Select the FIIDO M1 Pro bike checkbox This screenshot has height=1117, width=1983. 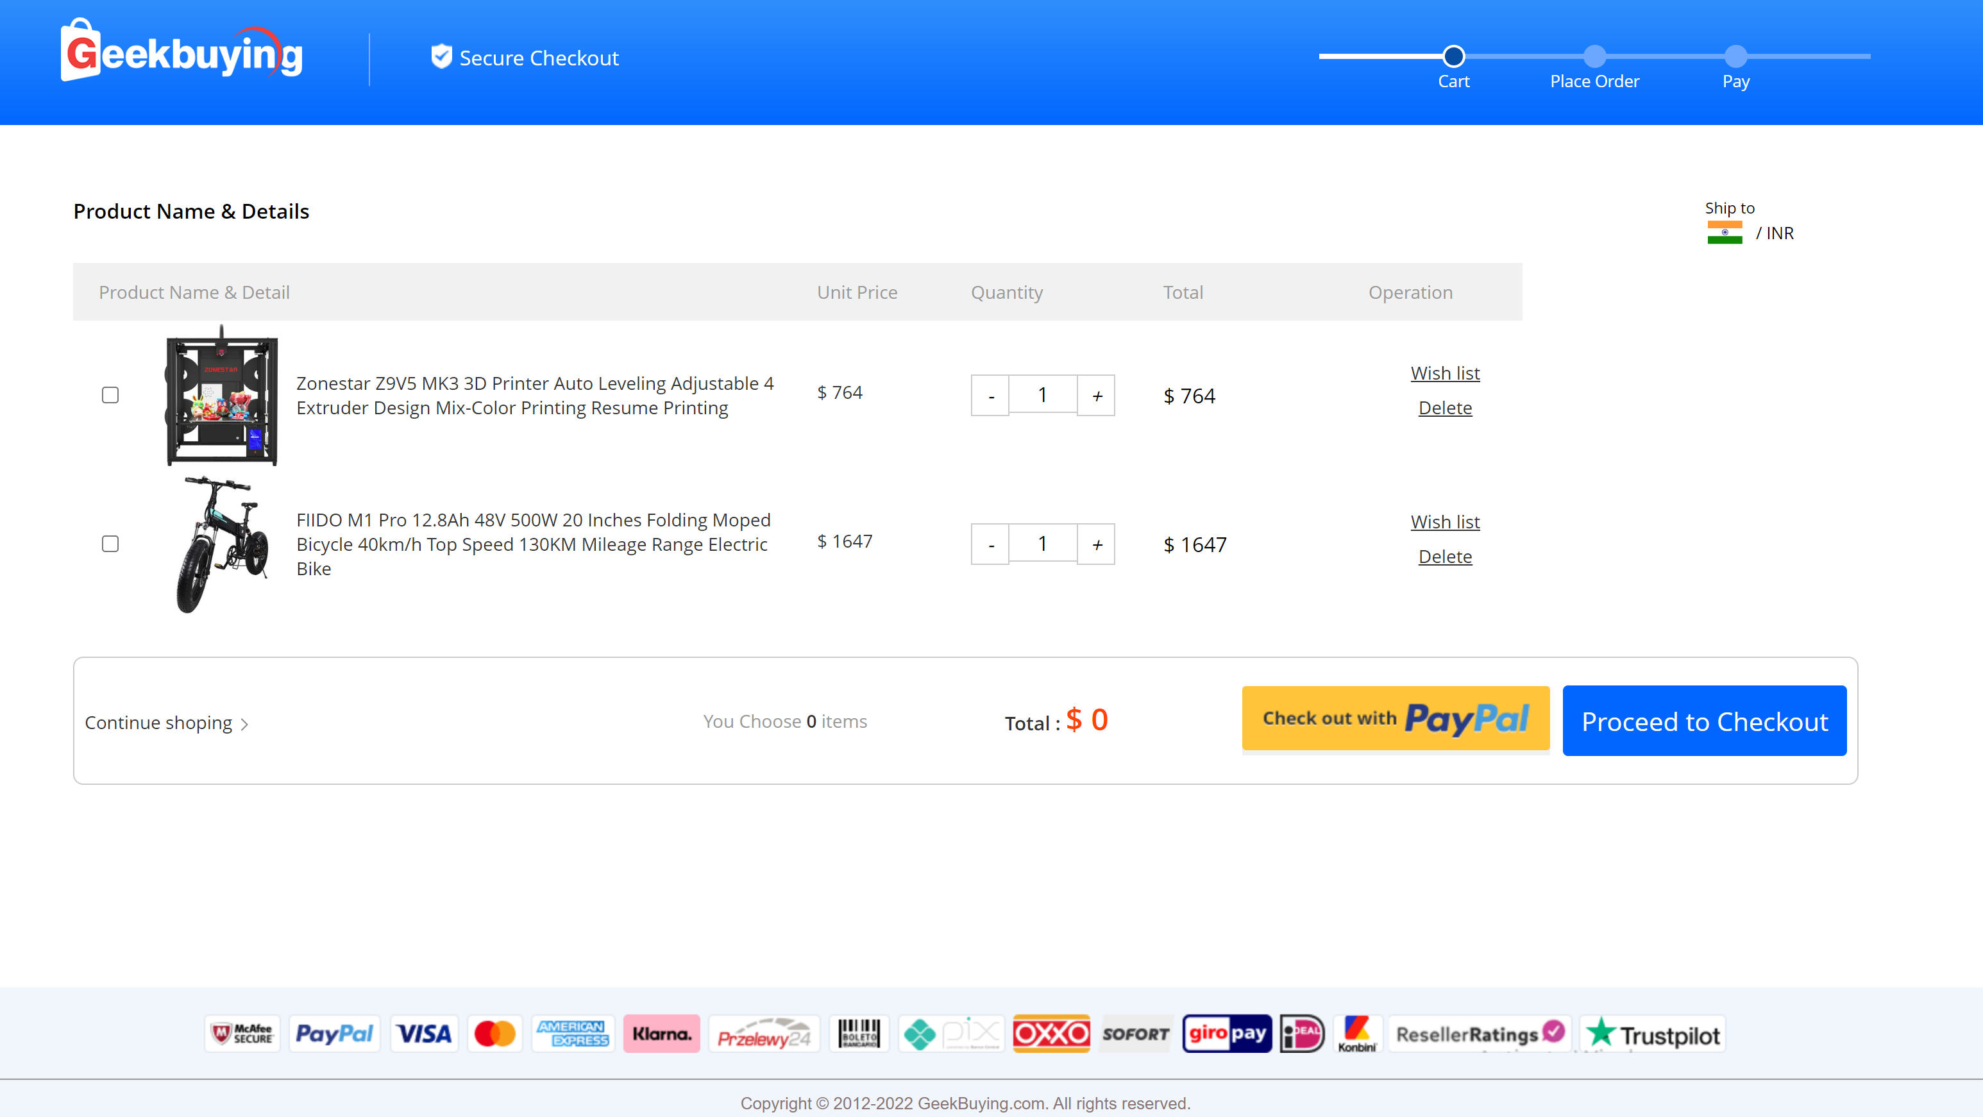click(x=110, y=544)
